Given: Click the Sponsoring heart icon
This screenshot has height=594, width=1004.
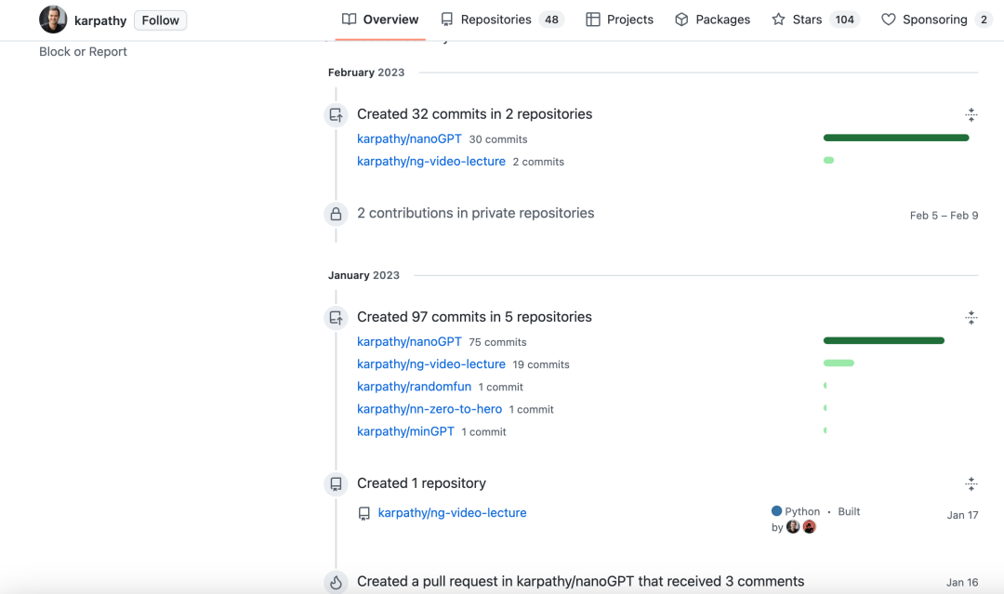Looking at the screenshot, I should (x=888, y=20).
